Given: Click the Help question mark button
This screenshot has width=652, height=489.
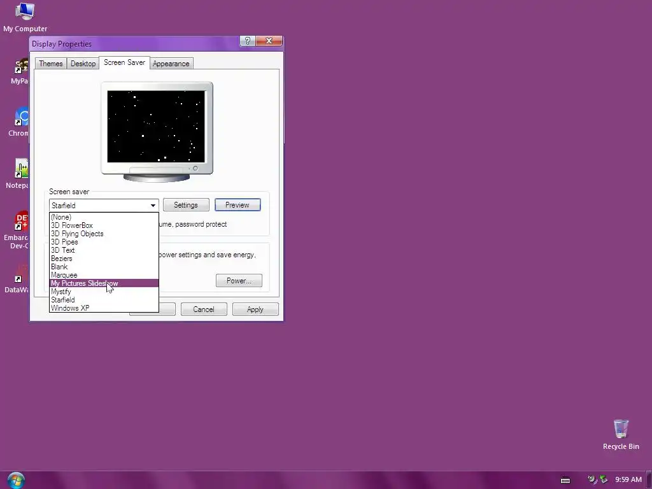Looking at the screenshot, I should tap(248, 41).
